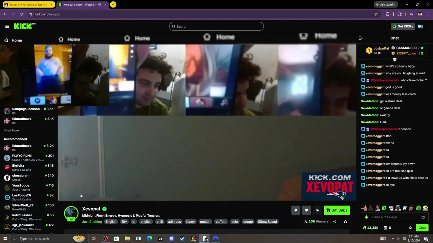
Task: Insert the green crying emote
Action: click(418, 208)
